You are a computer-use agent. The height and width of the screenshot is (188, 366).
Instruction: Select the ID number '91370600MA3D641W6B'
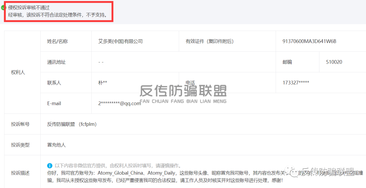[x=309, y=42]
